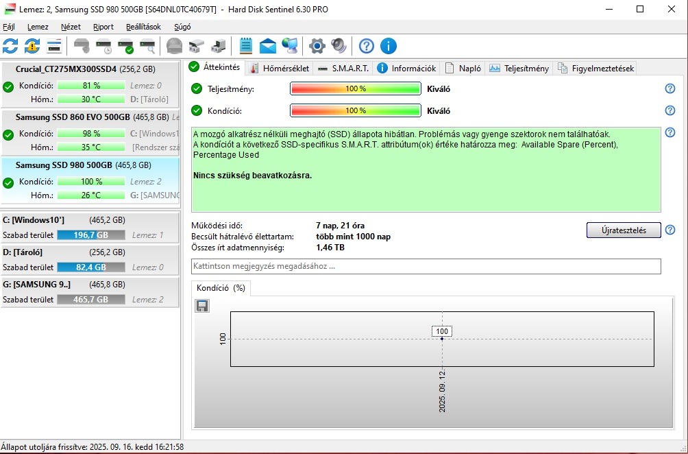Click the több mint 1000 nap lifetime value

point(353,237)
